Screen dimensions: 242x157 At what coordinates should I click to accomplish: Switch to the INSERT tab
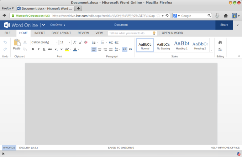point(40,33)
